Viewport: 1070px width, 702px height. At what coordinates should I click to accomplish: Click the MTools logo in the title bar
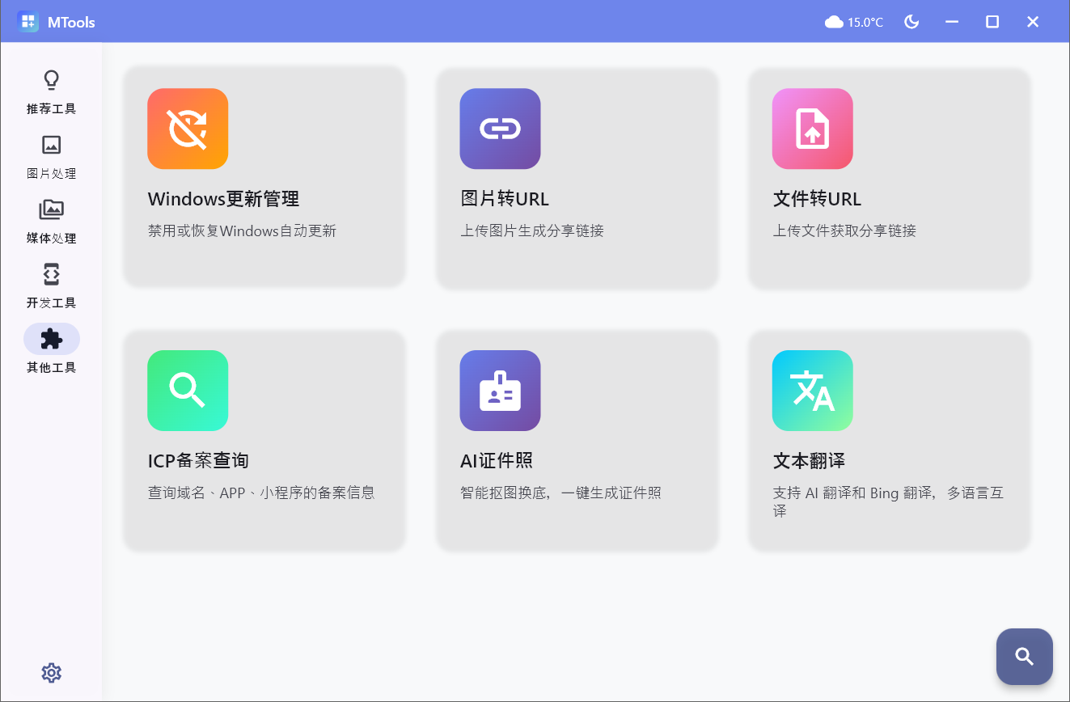pyautogui.click(x=28, y=21)
